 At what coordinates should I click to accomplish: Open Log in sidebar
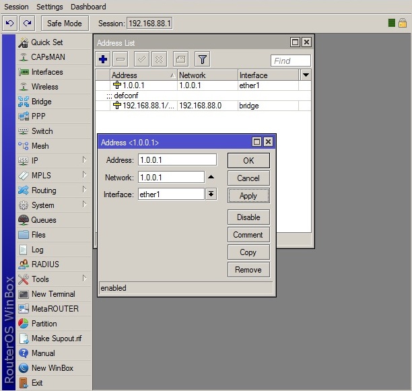coord(54,250)
